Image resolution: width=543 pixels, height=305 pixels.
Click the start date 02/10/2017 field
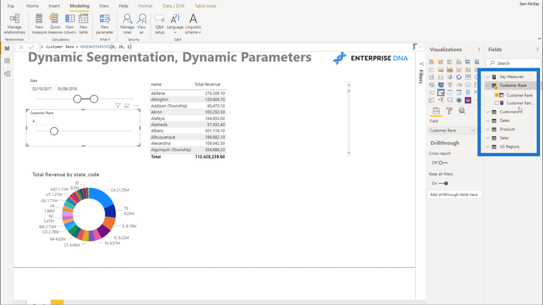click(x=42, y=89)
